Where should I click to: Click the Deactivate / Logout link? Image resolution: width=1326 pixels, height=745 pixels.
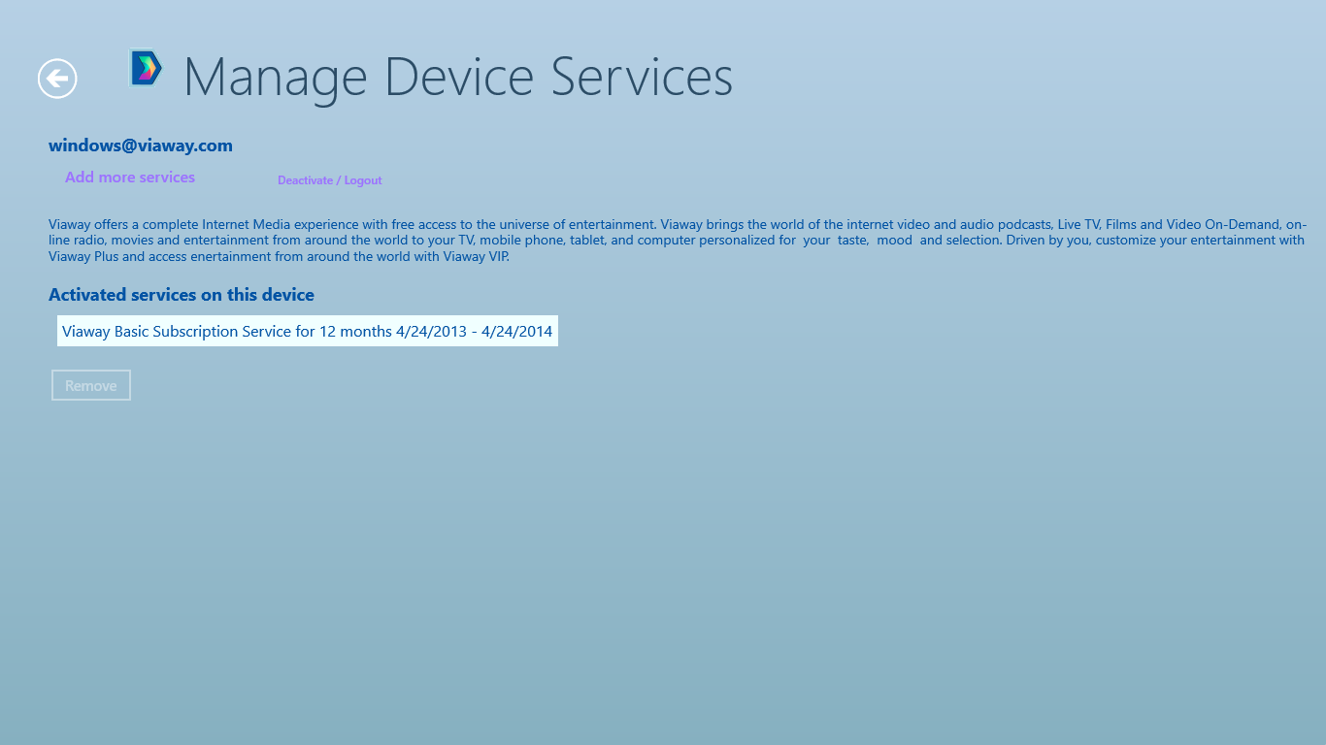[x=329, y=180]
